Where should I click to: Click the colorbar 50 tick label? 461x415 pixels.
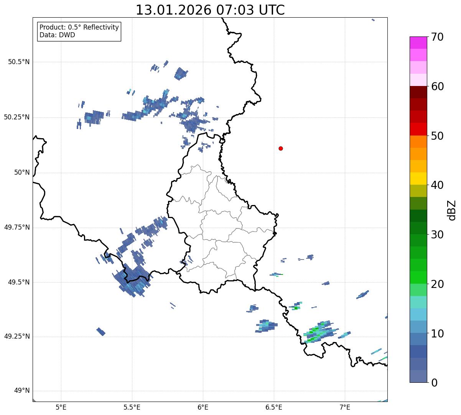437,136
